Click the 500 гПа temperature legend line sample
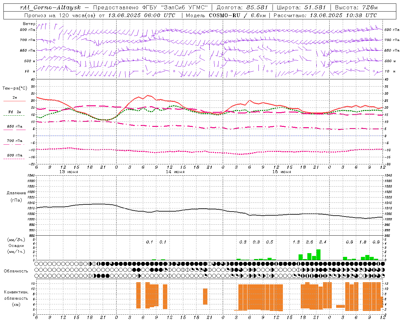Image resolution: width=401 pixels, height=320 pixels. [14, 159]
